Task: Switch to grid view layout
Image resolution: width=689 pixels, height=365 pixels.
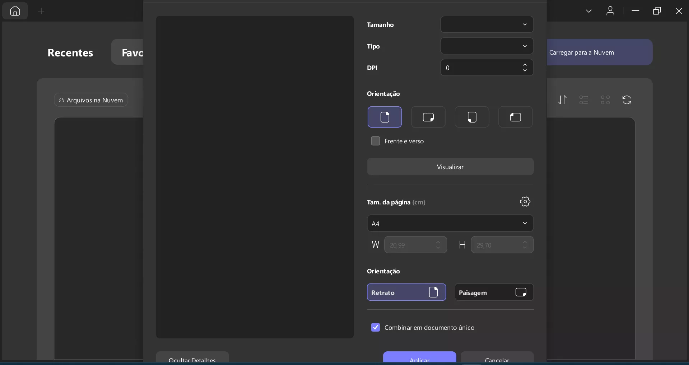Action: 605,100
